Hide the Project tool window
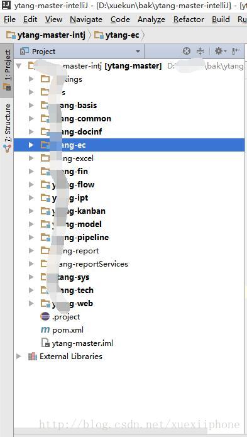The height and width of the screenshot is (437, 247). click(x=236, y=51)
